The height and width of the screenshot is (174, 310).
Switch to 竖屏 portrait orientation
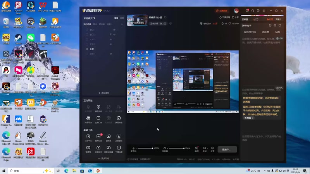pyautogui.click(x=122, y=18)
